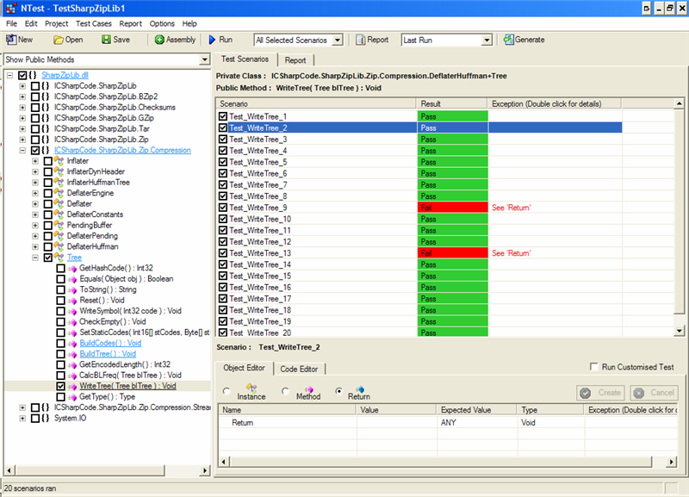Collapse the Zip.Compression namespace node
This screenshot has height=497, width=689.
[22, 150]
